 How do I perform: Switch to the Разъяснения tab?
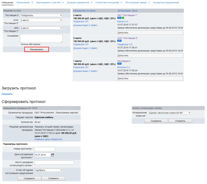[25, 3]
